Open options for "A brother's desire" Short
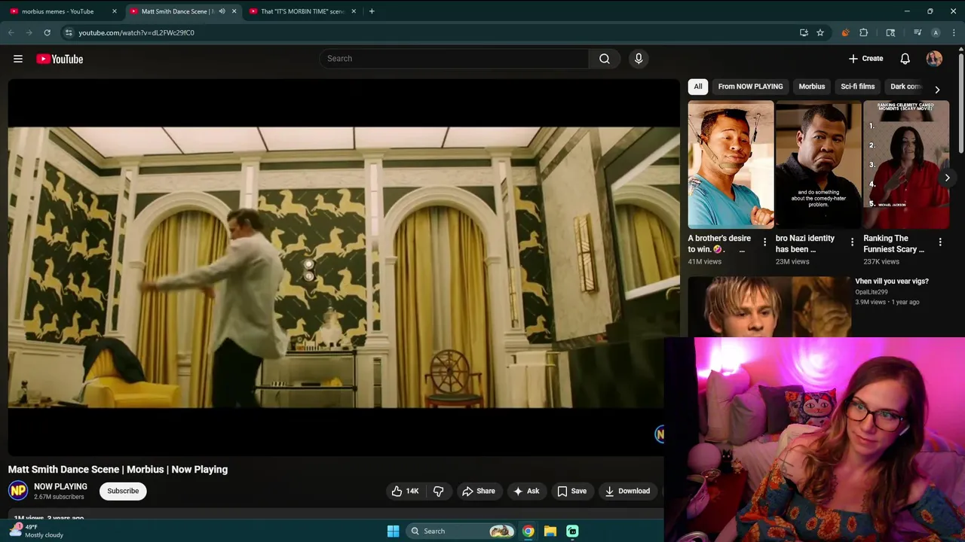The width and height of the screenshot is (965, 542). pyautogui.click(x=764, y=242)
